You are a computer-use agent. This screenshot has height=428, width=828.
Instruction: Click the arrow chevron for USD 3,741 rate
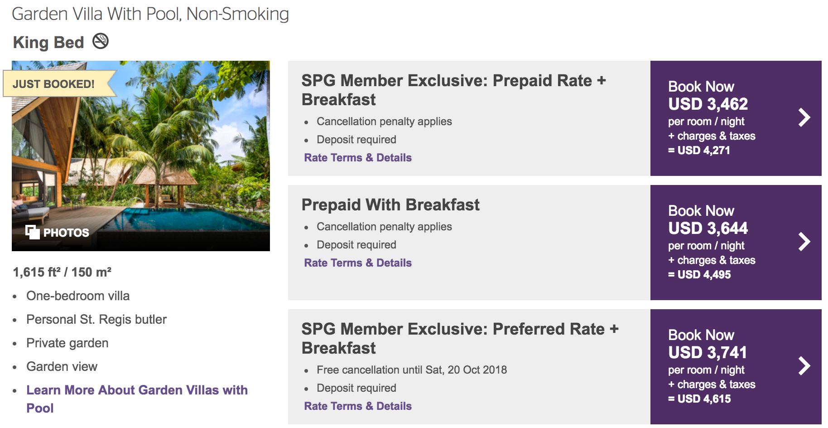tap(804, 366)
